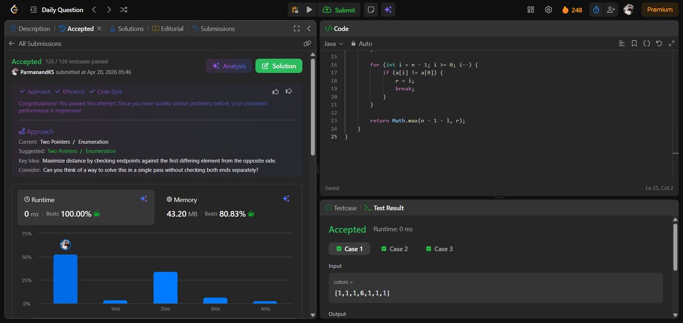
Task: Click the Ln 25, Col 2 indicator
Action: click(x=659, y=188)
